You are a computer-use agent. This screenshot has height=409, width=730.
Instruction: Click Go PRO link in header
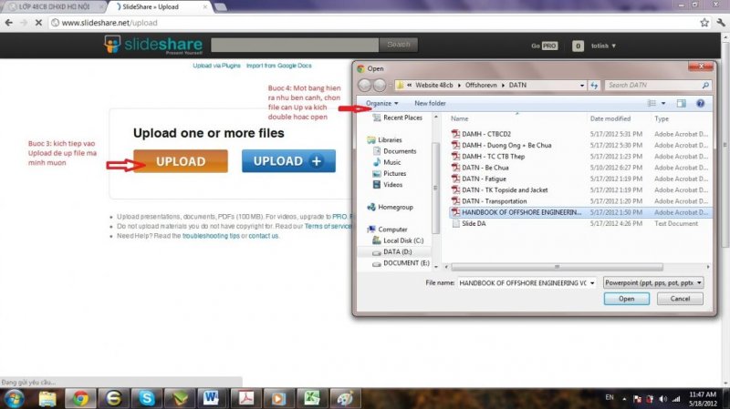pyautogui.click(x=544, y=46)
